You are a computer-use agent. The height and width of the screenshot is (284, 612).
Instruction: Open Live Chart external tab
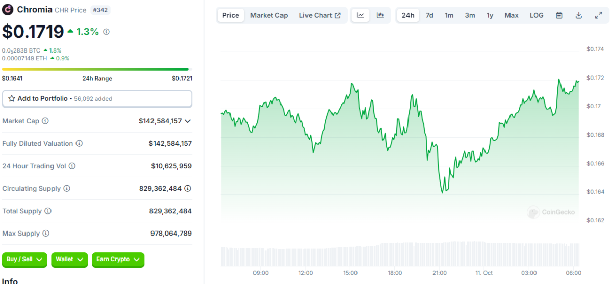click(320, 15)
